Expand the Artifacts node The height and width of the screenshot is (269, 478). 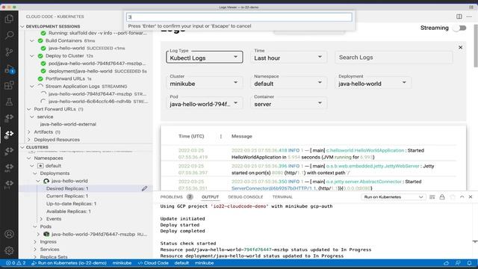point(29,132)
